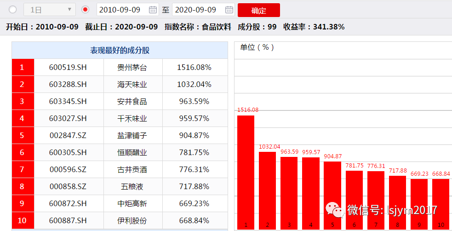Select stock code 600887.SH
452x231 pixels.
point(68,220)
